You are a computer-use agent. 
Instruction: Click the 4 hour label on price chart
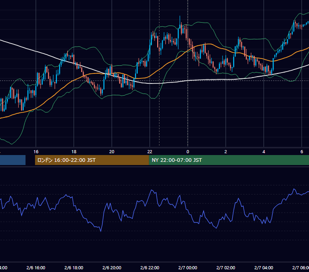coord(264,152)
